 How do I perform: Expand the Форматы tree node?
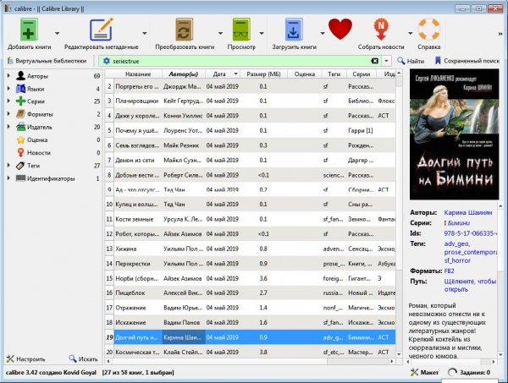pos(8,114)
